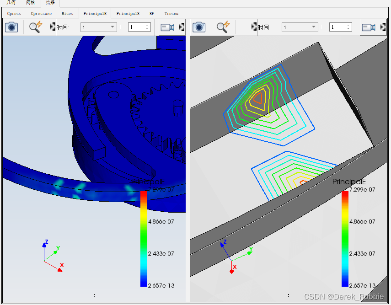Click the left view XYZ axis triad
Viewport: 391px width, 305px height.
[x=54, y=256]
